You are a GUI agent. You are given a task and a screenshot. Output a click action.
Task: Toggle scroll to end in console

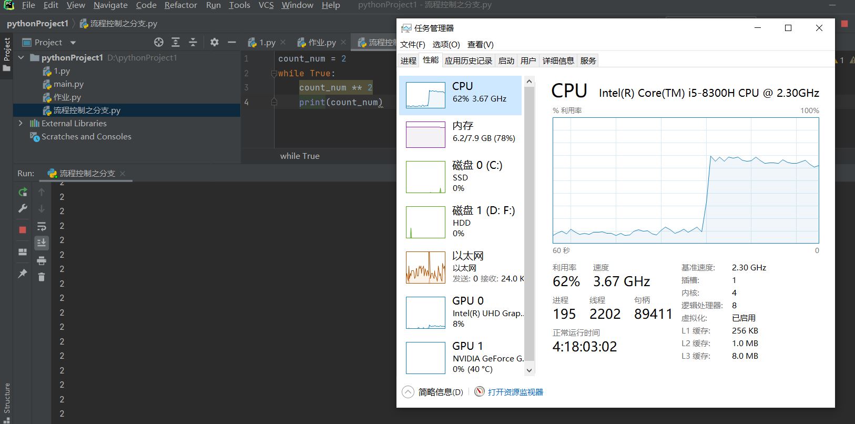click(x=42, y=243)
